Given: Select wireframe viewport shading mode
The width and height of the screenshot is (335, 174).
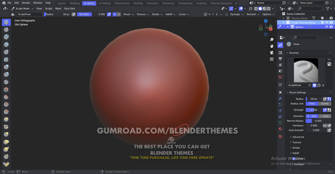Looking at the screenshot, I should (256, 9).
